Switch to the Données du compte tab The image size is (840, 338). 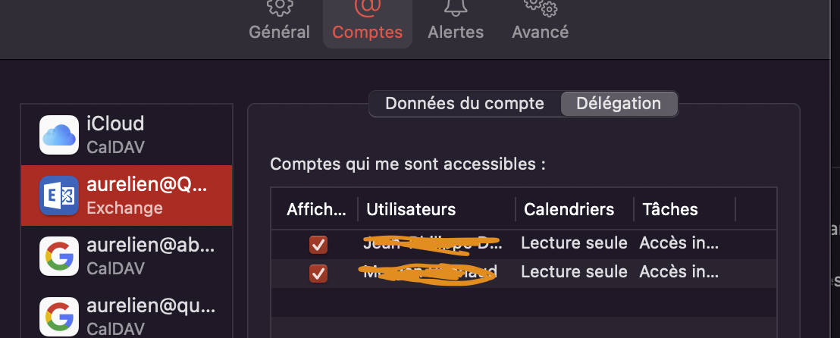(465, 104)
